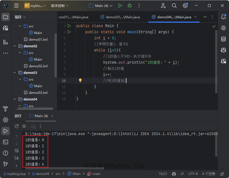This screenshot has width=229, height=178.
Task: Close the demo04 Main.java tab
Action: tap(195, 17)
